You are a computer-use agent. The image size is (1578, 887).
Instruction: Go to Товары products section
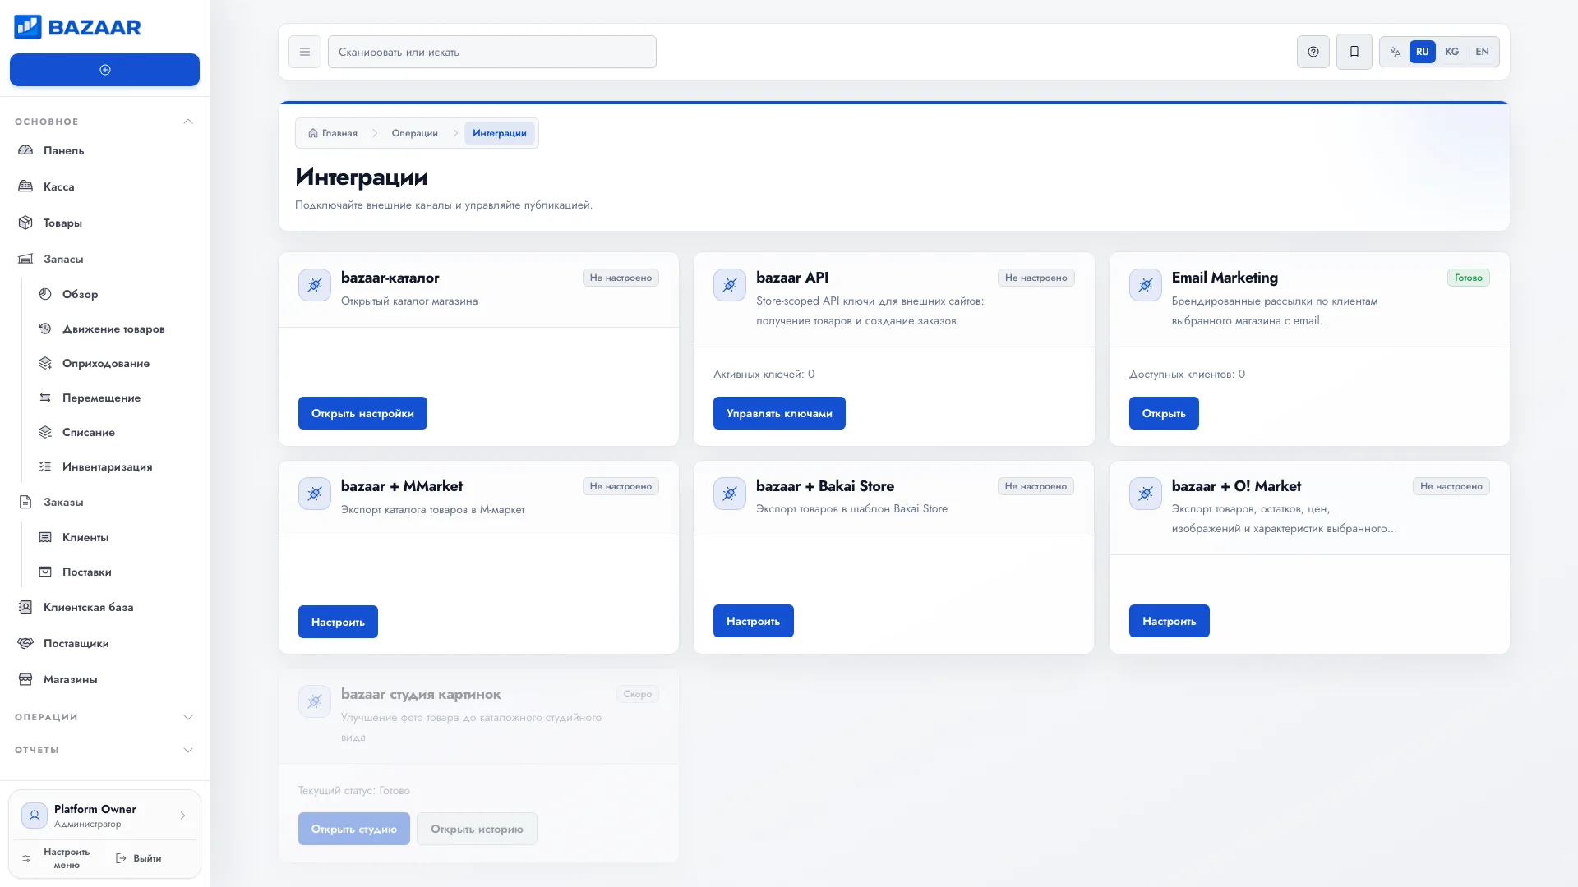[x=104, y=223]
